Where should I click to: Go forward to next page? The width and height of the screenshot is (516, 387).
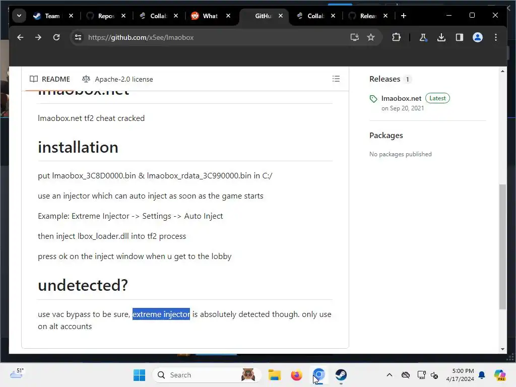[x=38, y=37]
